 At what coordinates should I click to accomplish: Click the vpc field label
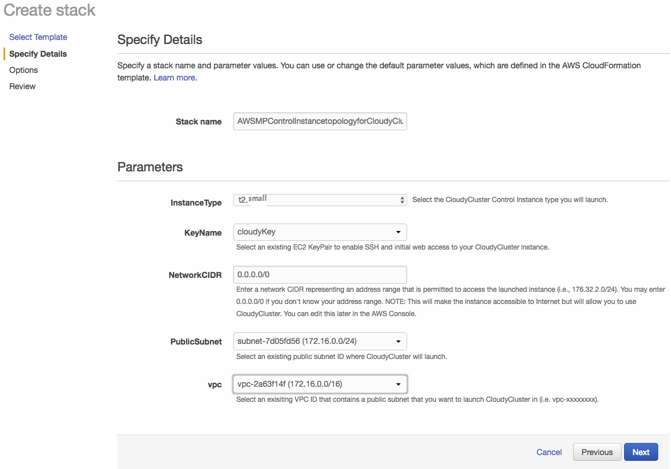point(215,384)
